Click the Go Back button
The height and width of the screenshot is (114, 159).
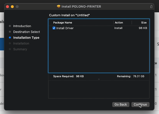(x=121, y=104)
